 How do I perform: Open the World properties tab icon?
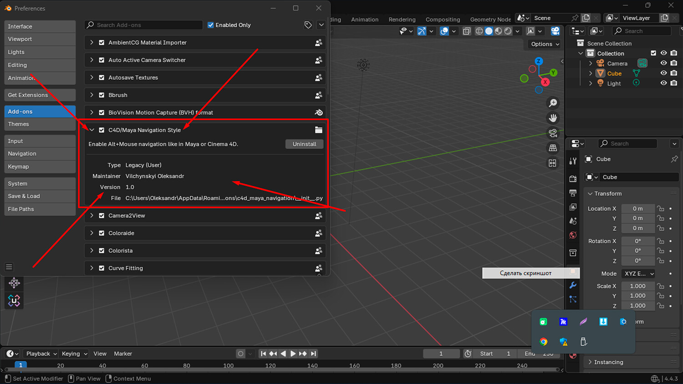pos(573,235)
